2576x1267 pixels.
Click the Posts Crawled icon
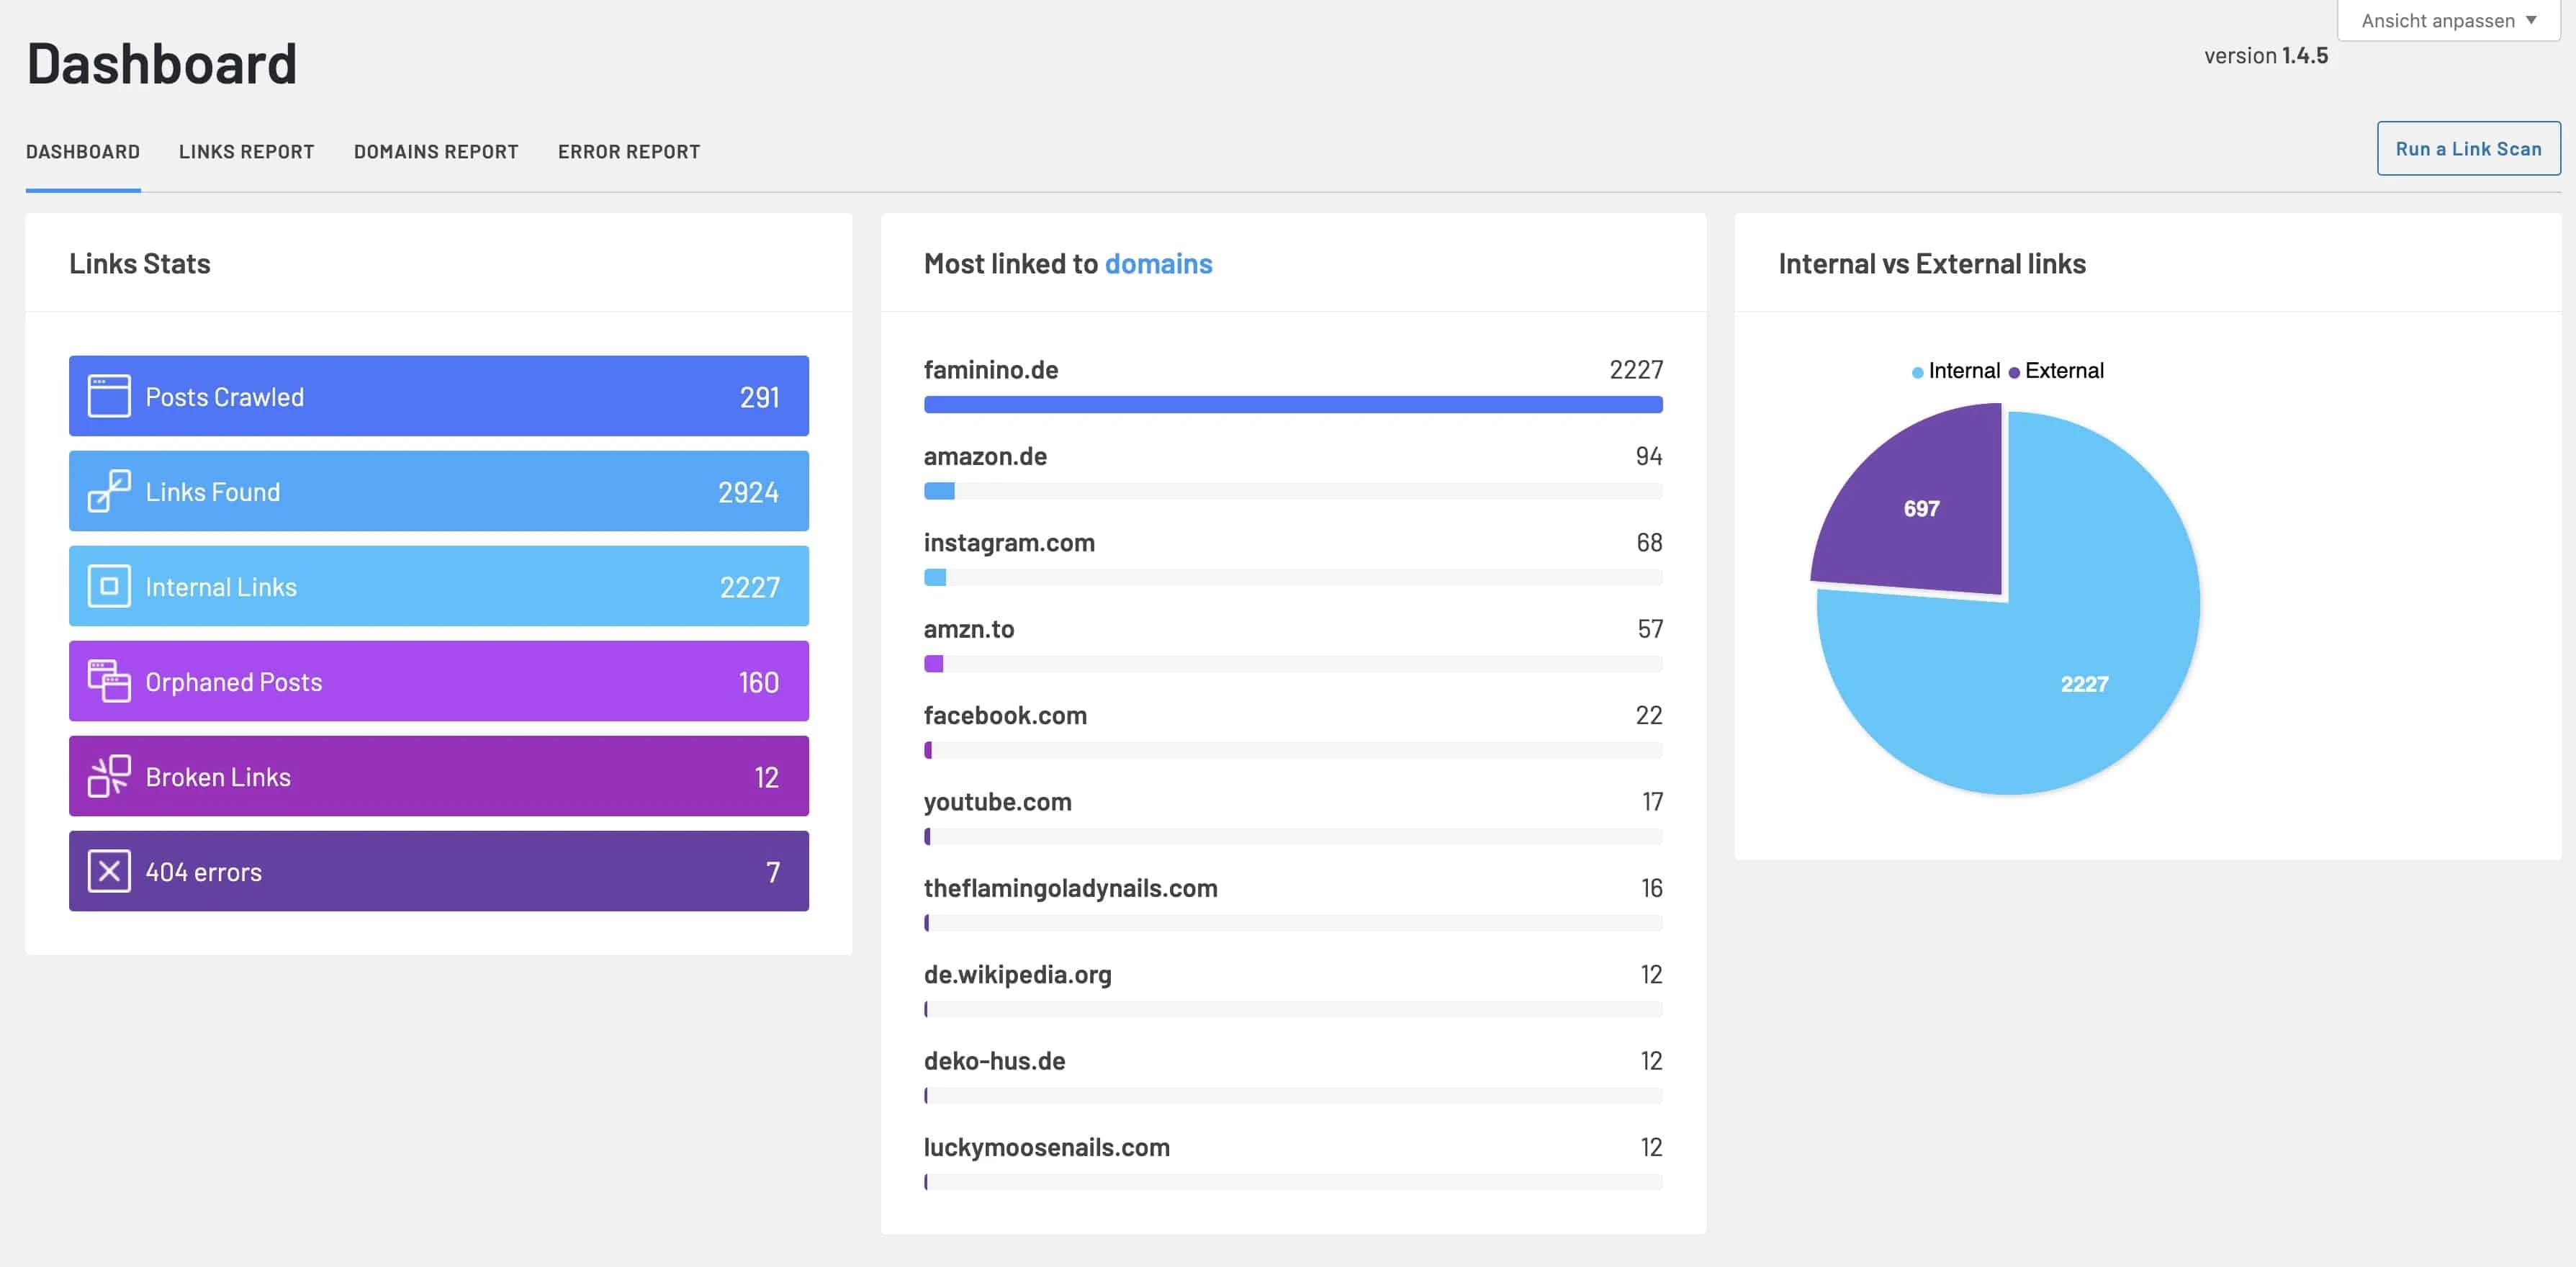108,395
